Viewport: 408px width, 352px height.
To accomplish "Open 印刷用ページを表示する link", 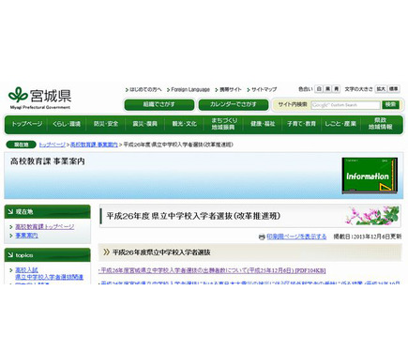I will pos(296,237).
